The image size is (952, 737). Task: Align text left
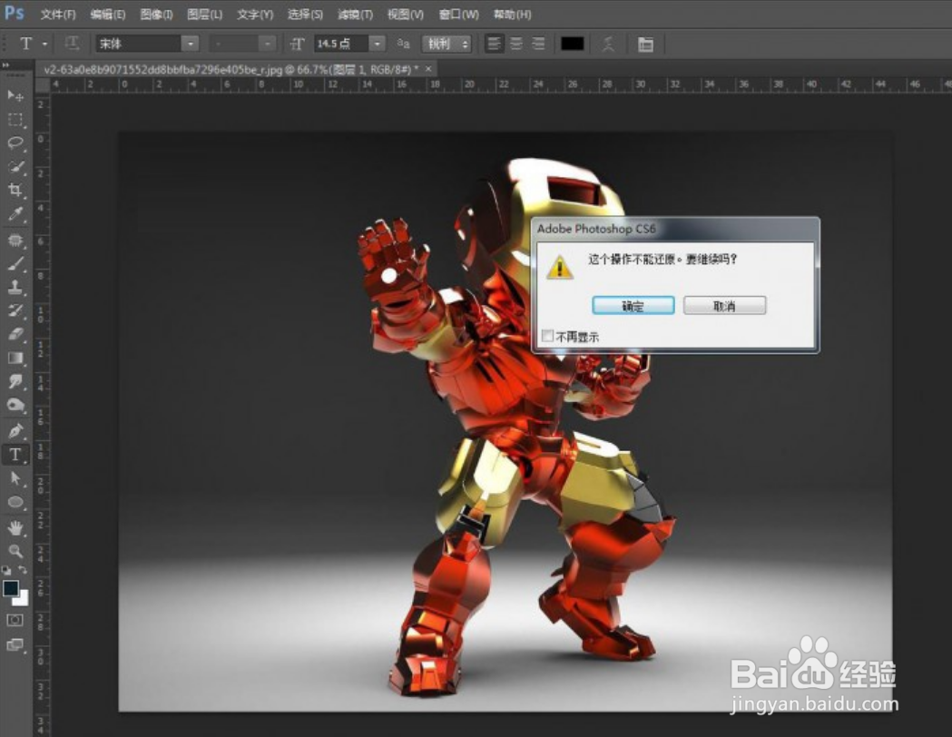click(495, 44)
